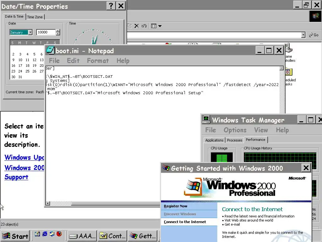Select the Date & Time tab
Screen dimensions: 322x242
pyautogui.click(x=14, y=16)
